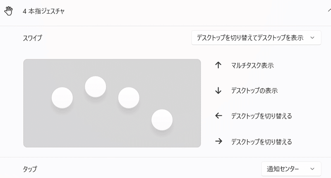331x178 pixels.
Task: Collapse the 4本指ジェスチャ section chevron
Action: click(329, 10)
